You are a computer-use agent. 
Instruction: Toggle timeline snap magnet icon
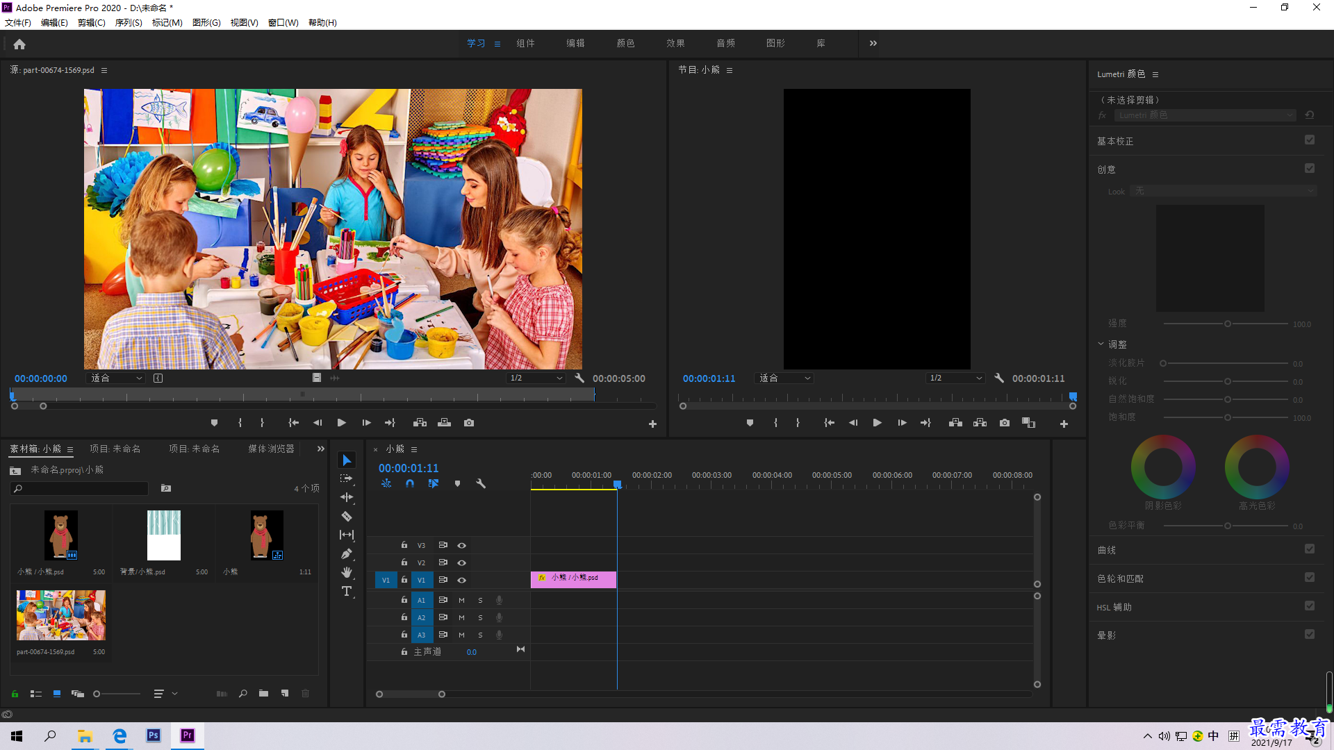(x=410, y=483)
